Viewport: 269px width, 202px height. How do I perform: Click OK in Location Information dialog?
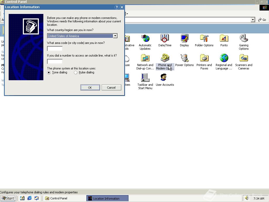pyautogui.click(x=90, y=88)
